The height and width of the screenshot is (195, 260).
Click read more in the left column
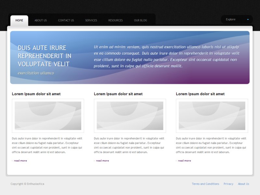[x=20, y=161]
